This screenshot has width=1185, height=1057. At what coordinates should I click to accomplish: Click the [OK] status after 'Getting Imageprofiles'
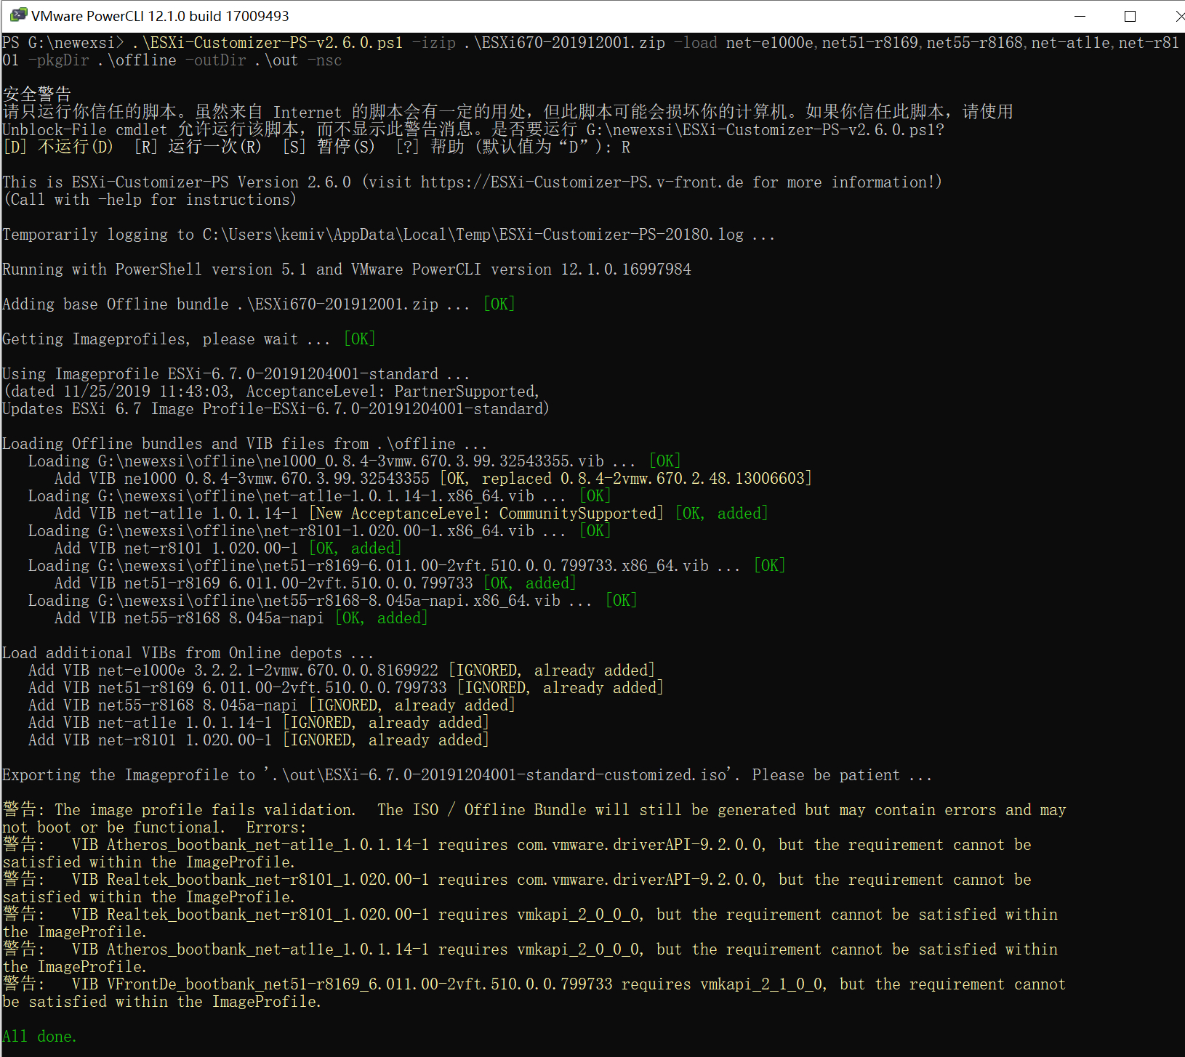coord(359,339)
